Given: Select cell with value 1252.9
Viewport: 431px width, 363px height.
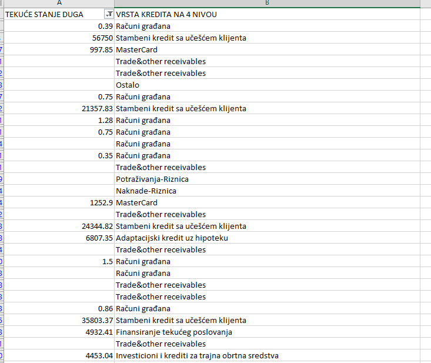Looking at the screenshot, I should click(x=59, y=202).
